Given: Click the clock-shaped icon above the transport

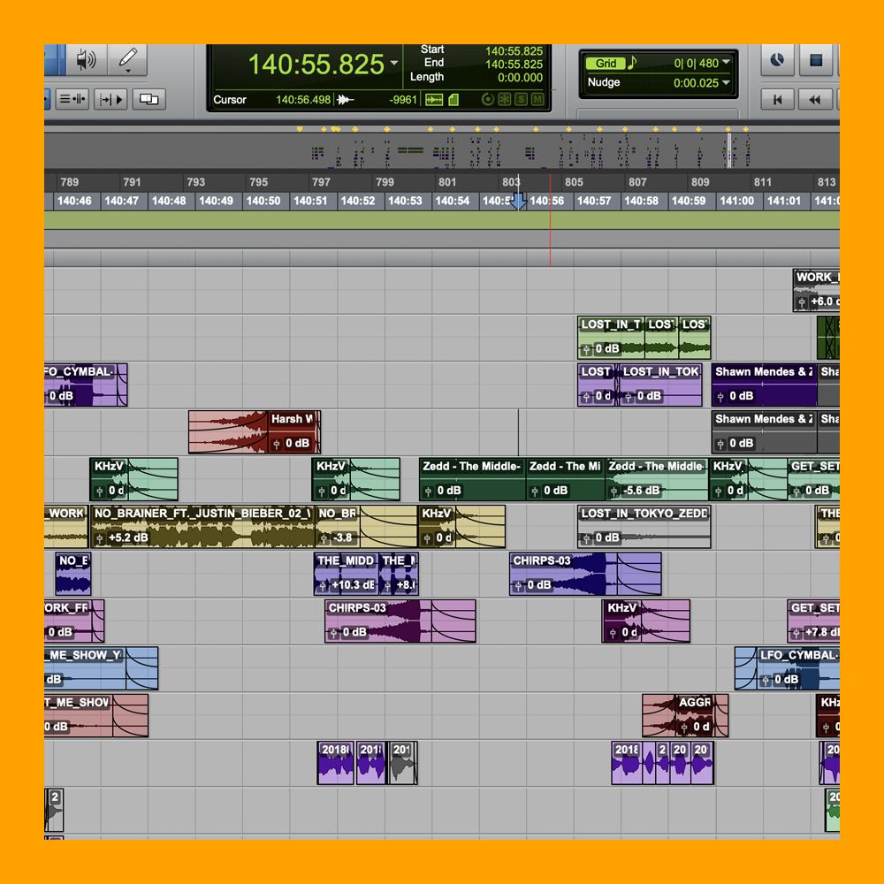Looking at the screenshot, I should click(777, 60).
